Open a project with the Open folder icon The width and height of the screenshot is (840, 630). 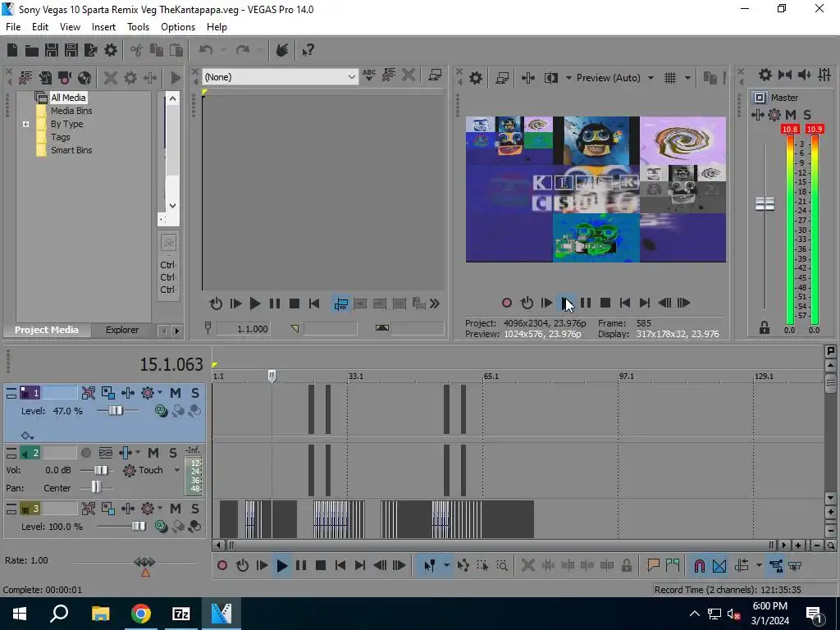pyautogui.click(x=32, y=50)
